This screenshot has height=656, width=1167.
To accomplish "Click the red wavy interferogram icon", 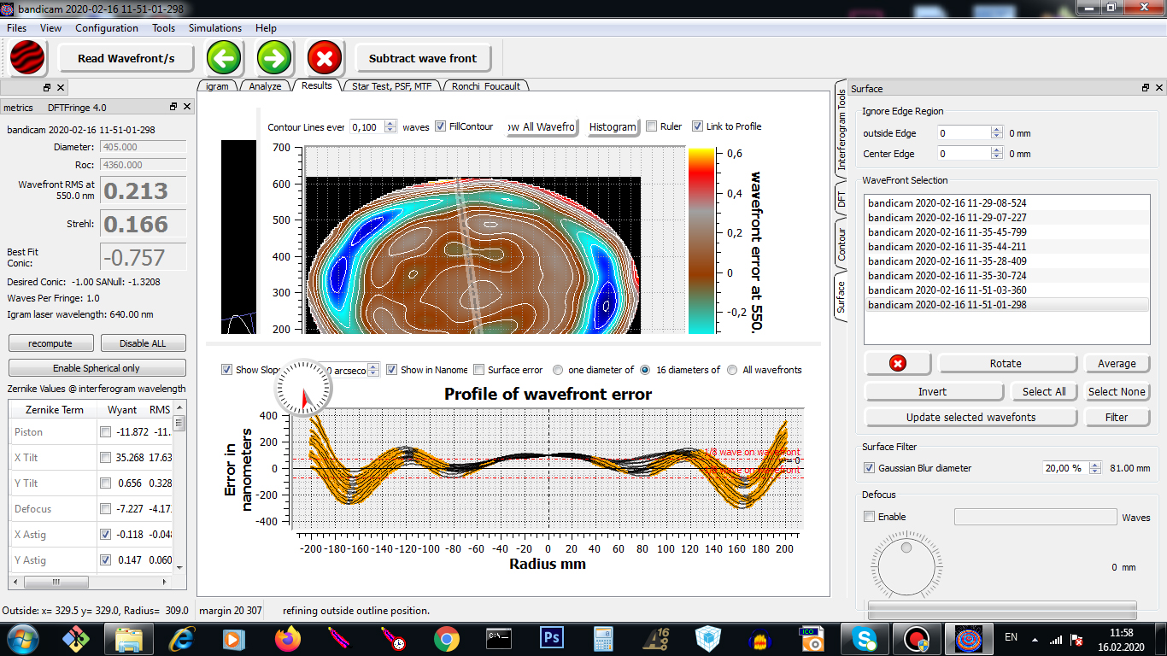I will [x=28, y=58].
